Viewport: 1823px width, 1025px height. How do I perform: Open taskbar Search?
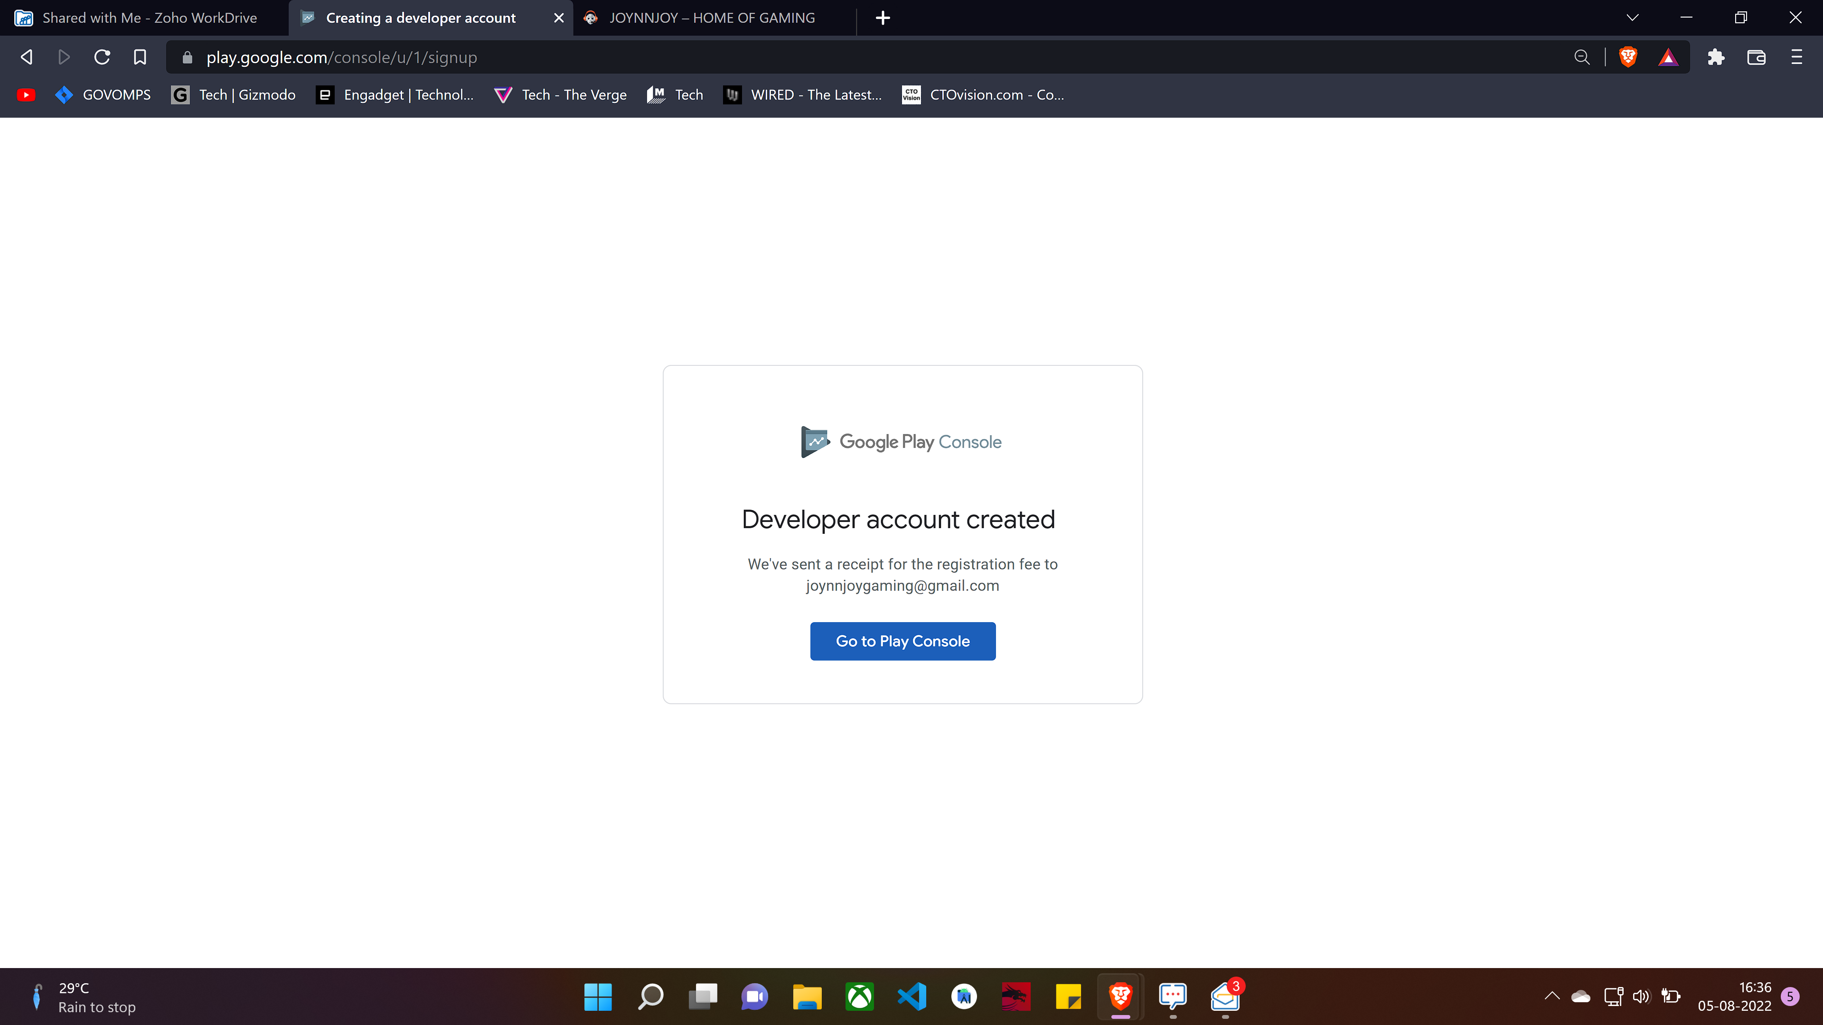coord(650,997)
